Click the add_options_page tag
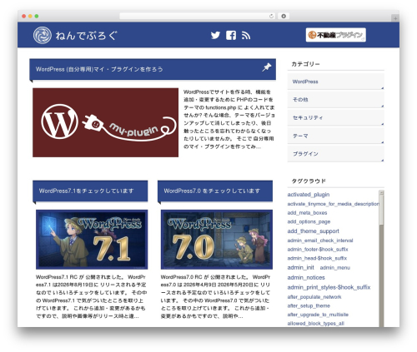This screenshot has width=417, height=352. click(309, 221)
